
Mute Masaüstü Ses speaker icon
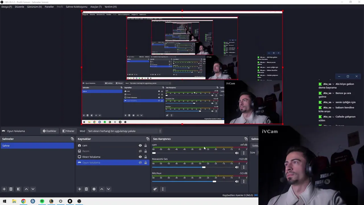click(237, 167)
